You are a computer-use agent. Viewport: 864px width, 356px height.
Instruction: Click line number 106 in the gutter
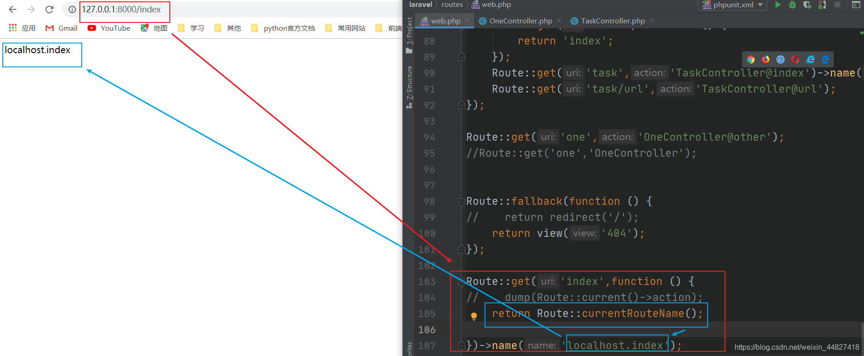[x=427, y=330]
